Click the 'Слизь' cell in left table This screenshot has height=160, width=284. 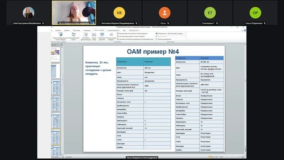click(130, 140)
